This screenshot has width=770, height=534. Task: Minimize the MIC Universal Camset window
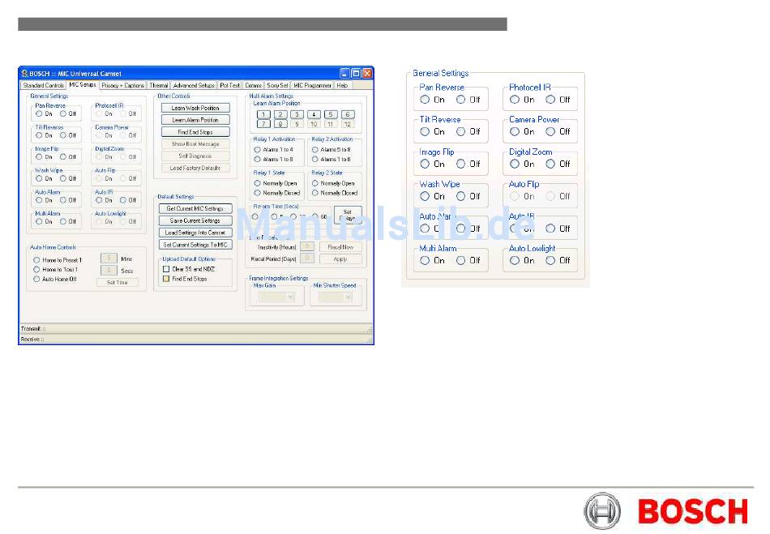pos(345,73)
